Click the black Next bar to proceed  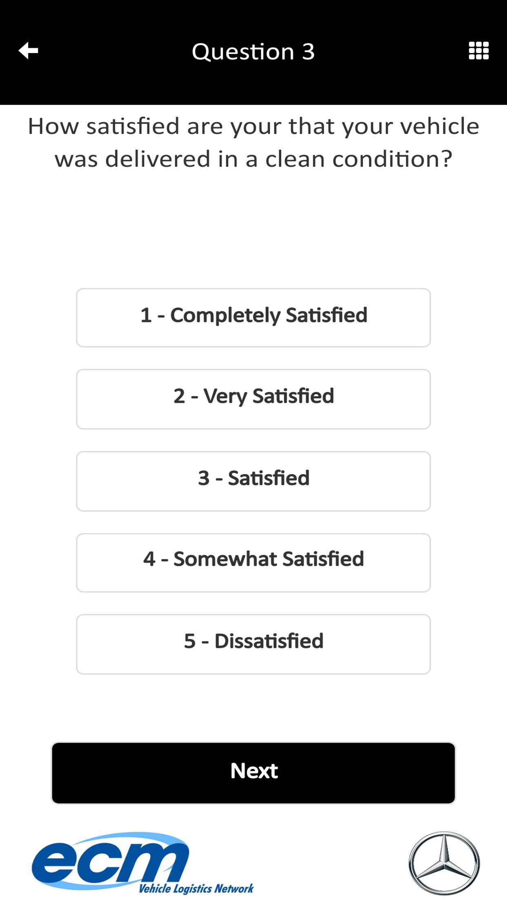[x=253, y=773]
